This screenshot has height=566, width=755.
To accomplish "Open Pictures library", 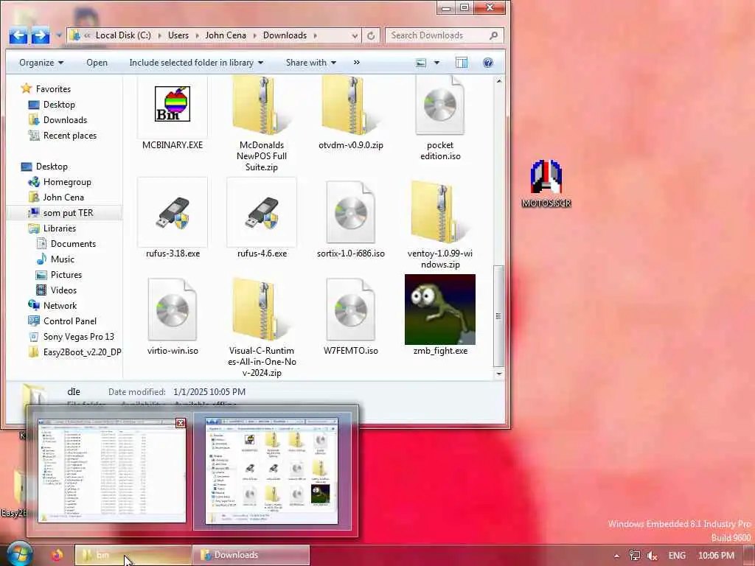I will [x=66, y=274].
